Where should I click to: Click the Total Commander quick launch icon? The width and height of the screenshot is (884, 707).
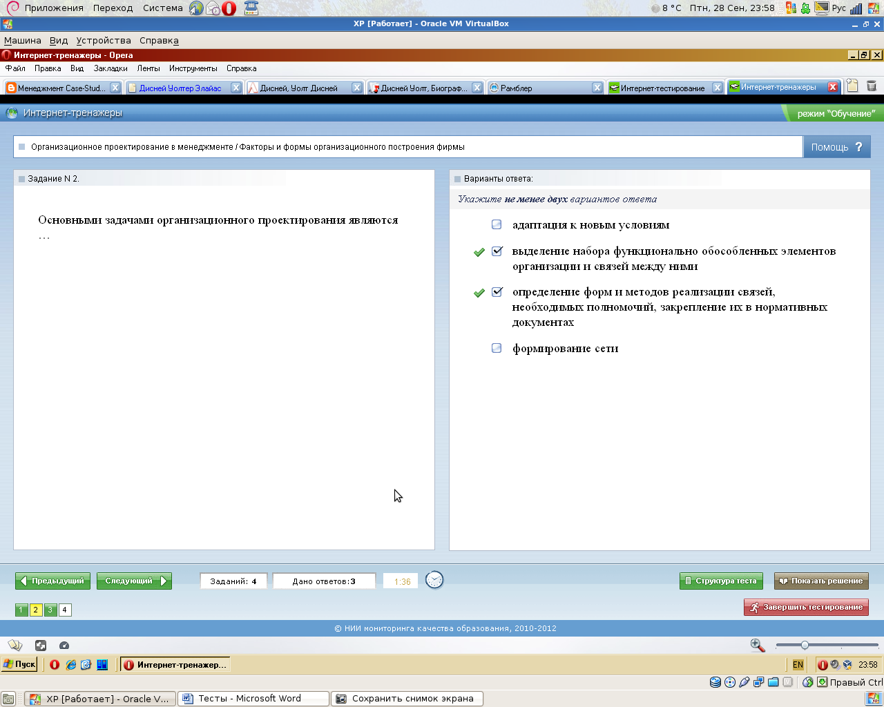102,665
